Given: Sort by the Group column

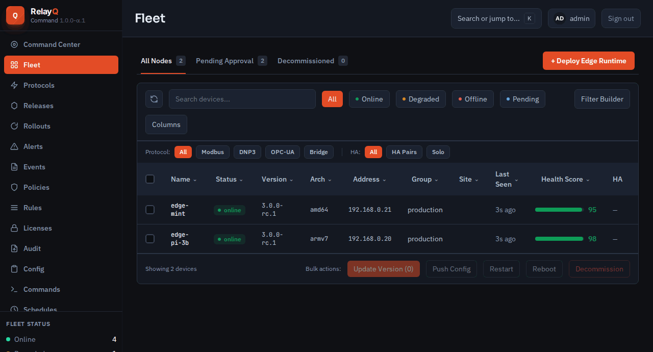Looking at the screenshot, I should pos(424,179).
